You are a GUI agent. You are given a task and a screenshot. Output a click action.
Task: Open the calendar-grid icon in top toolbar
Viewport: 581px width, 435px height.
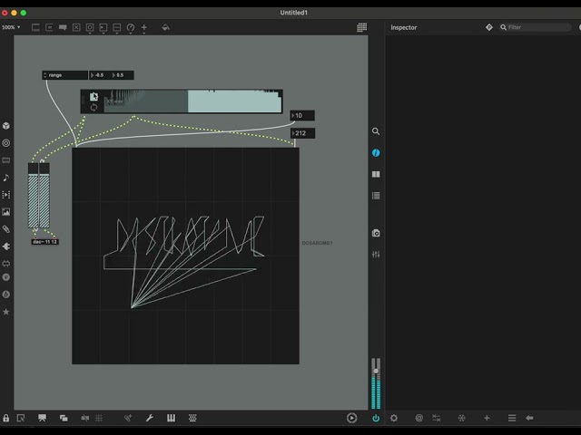361,27
